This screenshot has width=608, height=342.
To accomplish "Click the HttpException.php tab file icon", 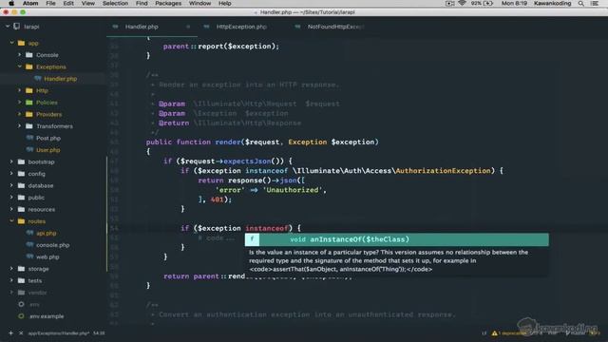I will click(x=206, y=27).
